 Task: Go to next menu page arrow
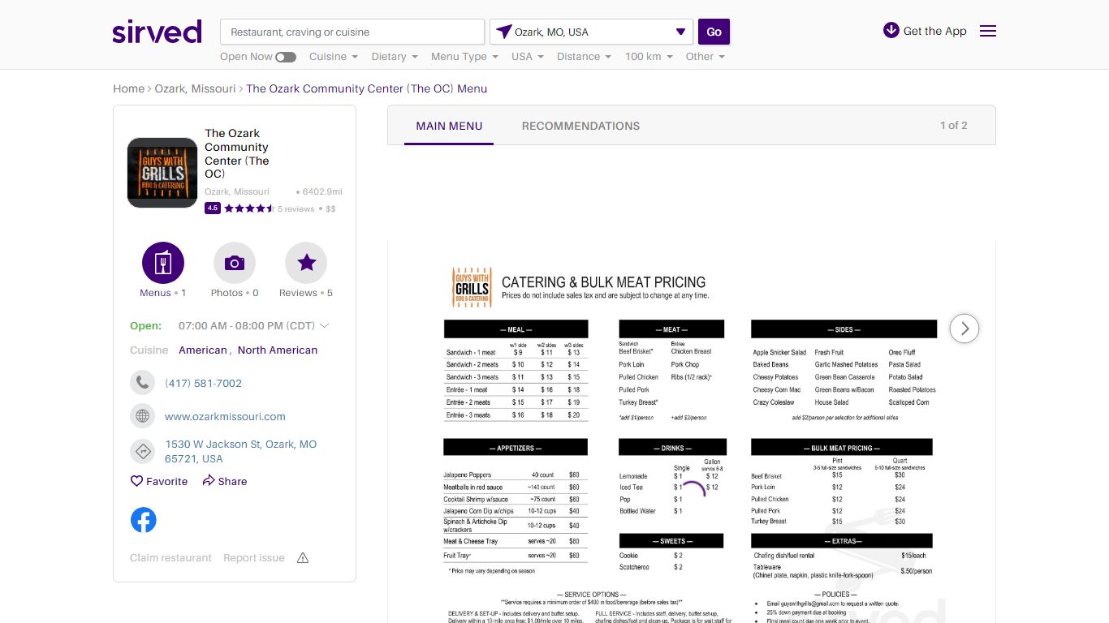pyautogui.click(x=964, y=329)
